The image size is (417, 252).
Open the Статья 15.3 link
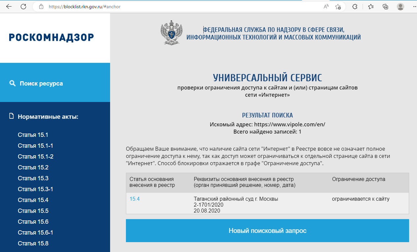click(x=33, y=178)
